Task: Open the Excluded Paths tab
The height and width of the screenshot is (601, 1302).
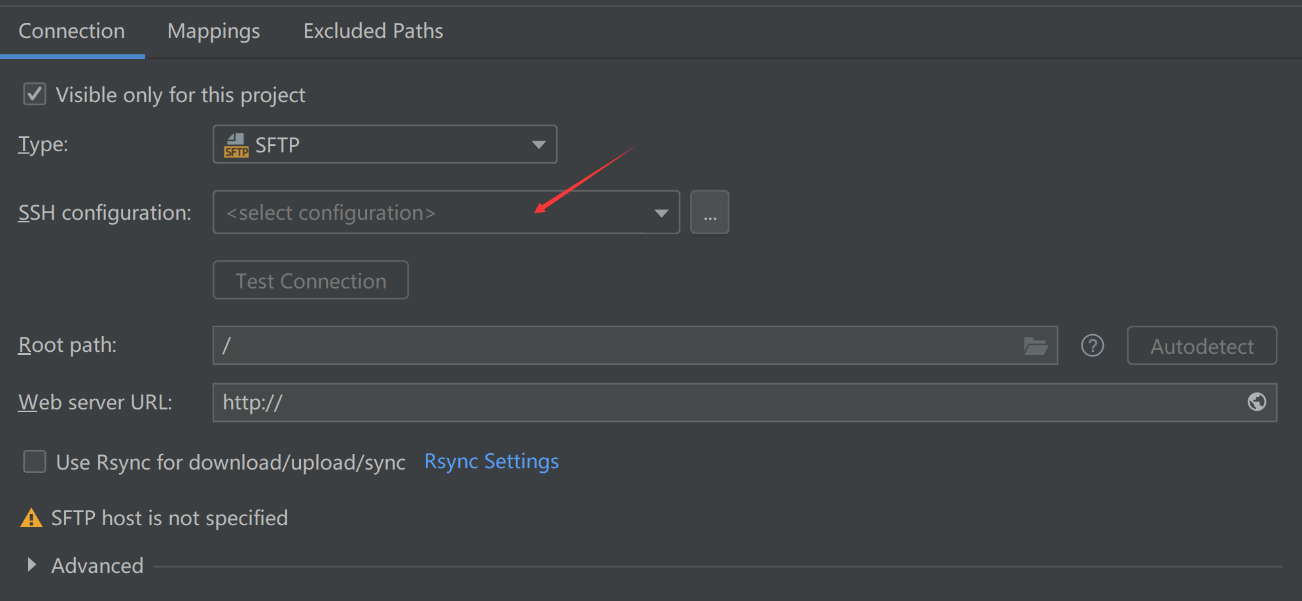Action: click(373, 31)
